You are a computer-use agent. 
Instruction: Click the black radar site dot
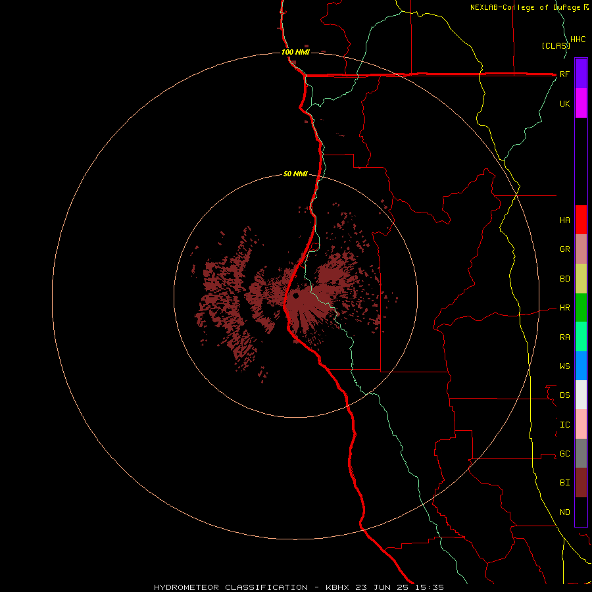click(x=296, y=295)
